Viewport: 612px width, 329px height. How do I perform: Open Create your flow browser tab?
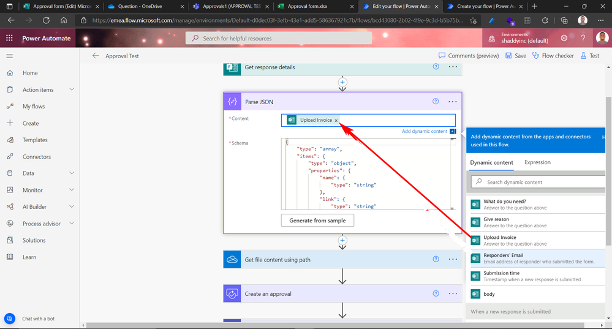[485, 6]
